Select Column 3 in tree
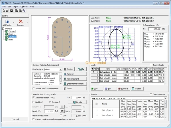 (x=12, y=31)
